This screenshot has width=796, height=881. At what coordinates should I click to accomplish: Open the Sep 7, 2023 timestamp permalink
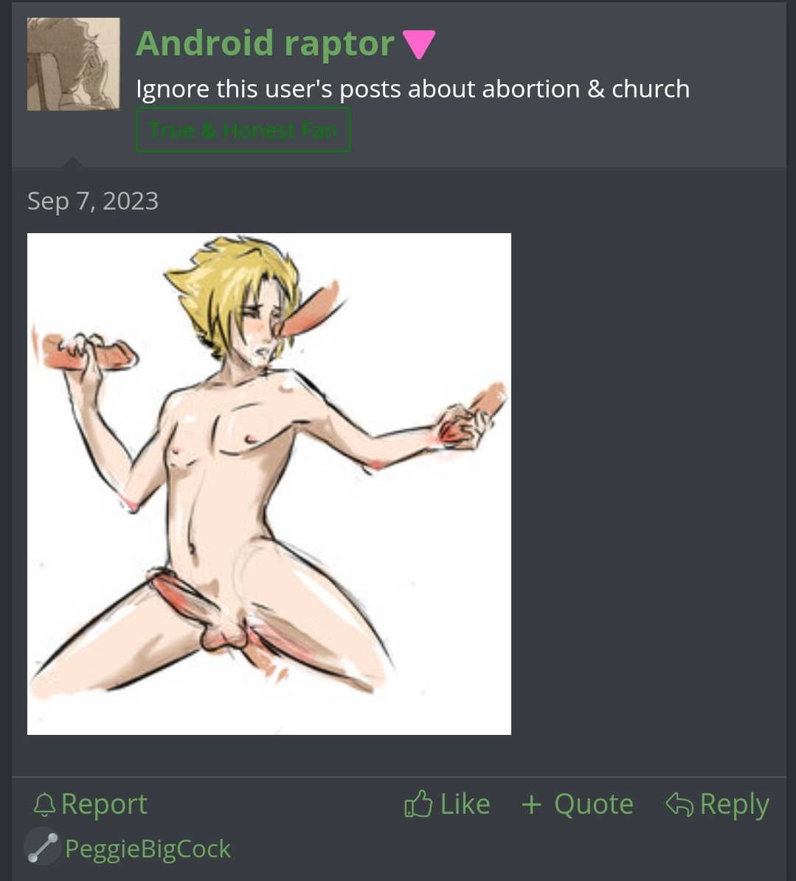(93, 201)
